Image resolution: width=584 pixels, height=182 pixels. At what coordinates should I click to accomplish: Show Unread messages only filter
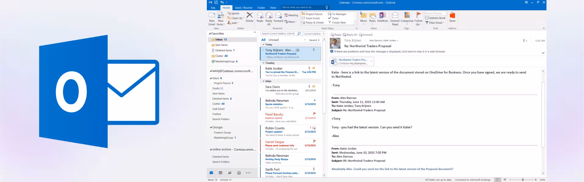pos(273,40)
